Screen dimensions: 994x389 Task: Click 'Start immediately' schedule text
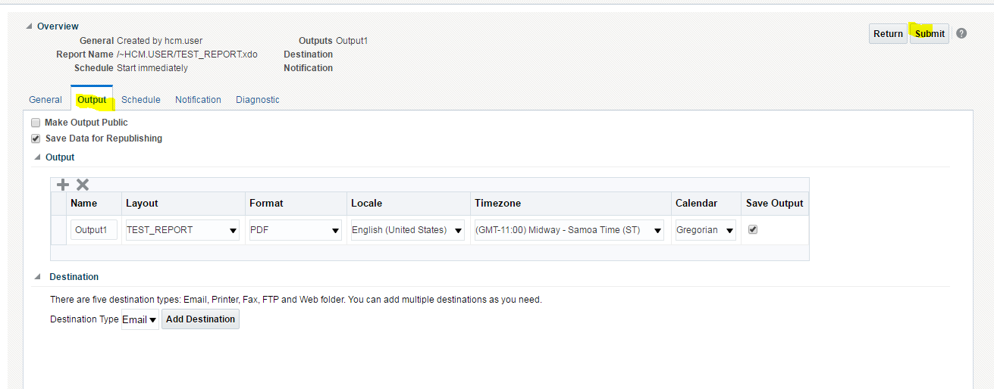[x=152, y=68]
